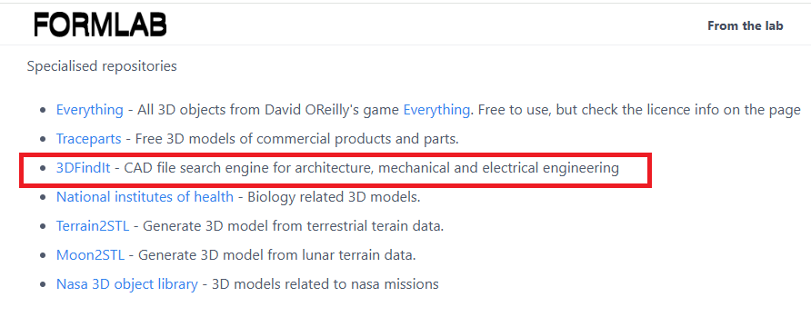Screen dimensions: 811x327
Task: Visit the Nasa 3D object library link
Action: click(127, 284)
